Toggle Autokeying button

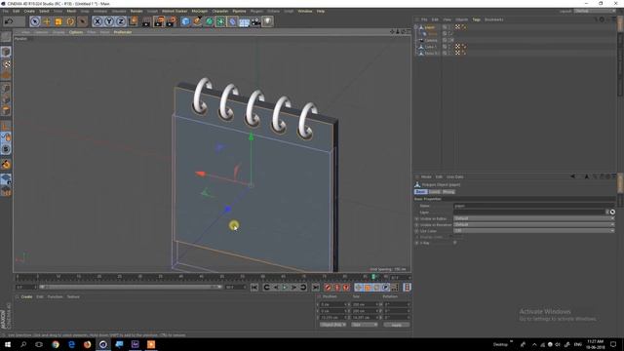click(337, 288)
